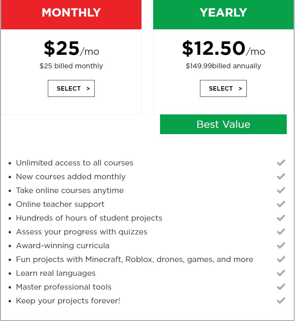Click the checkmark for New courses added monthly
This screenshot has height=322, width=295.
281,177
